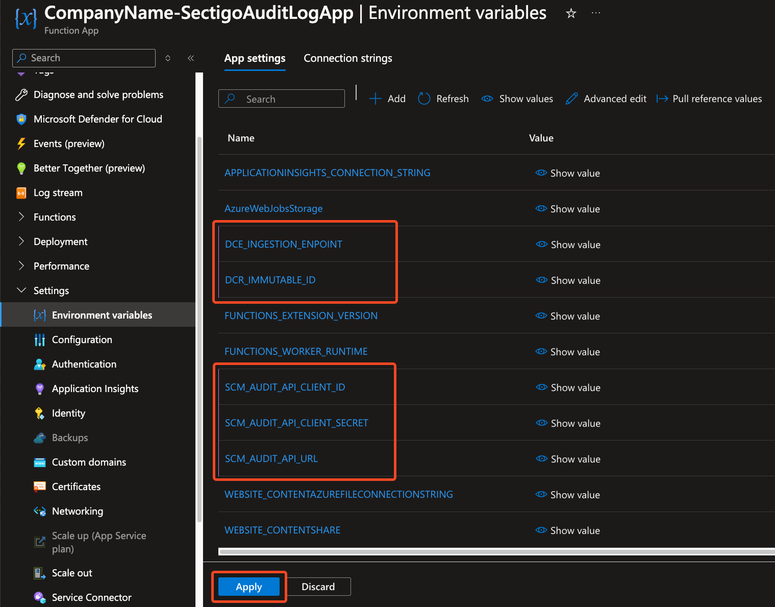Click the Advanced edit pencil icon
Image resolution: width=775 pixels, height=607 pixels.
(x=572, y=99)
